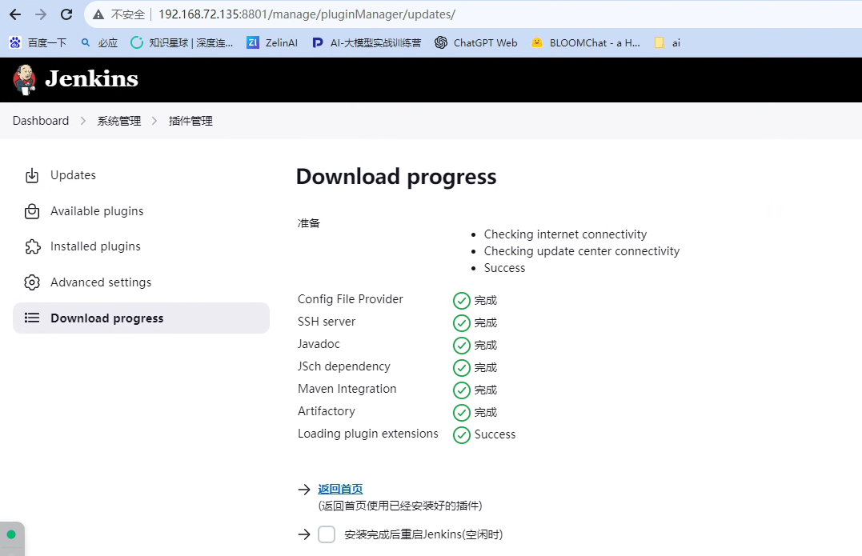862x556 pixels.
Task: Click the Installed plugins puzzle icon
Action: click(32, 246)
